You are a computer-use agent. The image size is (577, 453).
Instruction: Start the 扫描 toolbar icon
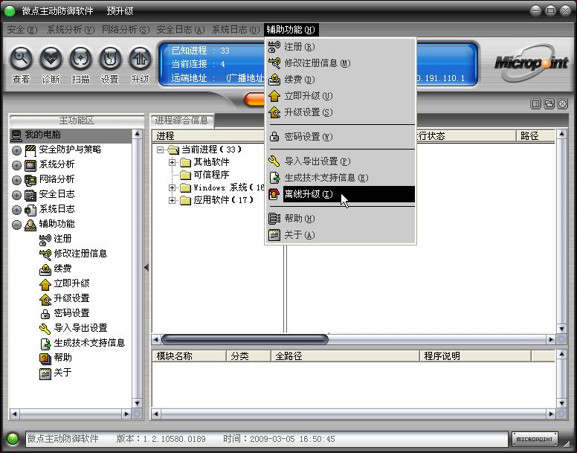pos(80,59)
